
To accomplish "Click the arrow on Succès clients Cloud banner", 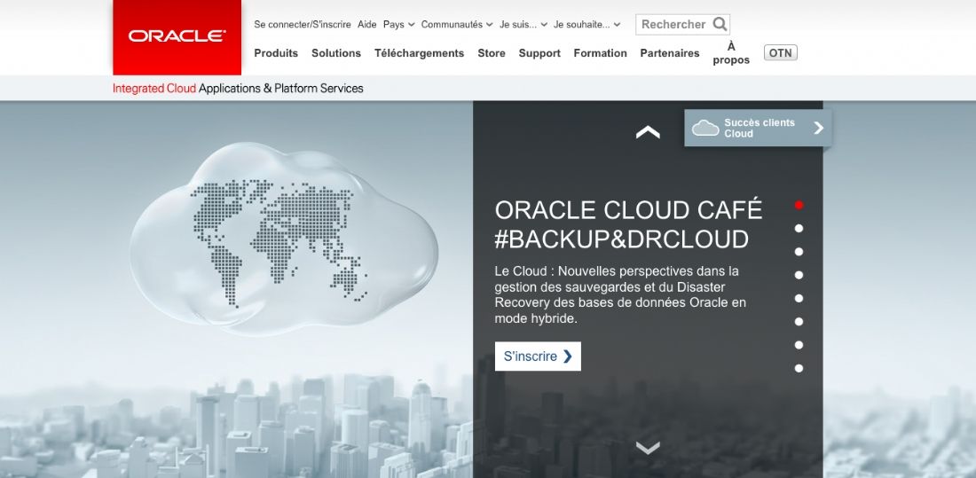I will coord(819,128).
